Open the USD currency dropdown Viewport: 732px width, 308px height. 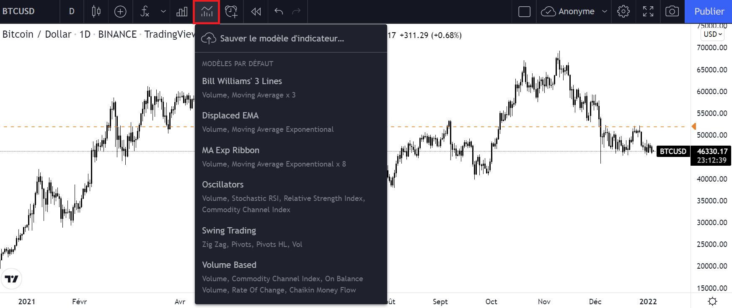click(713, 34)
